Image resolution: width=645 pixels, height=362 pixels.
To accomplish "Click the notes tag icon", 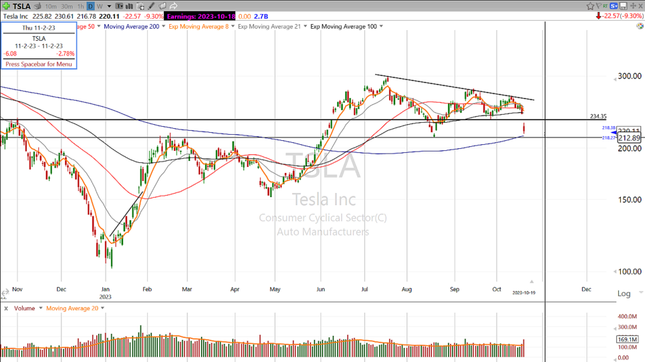I will point(163,6).
